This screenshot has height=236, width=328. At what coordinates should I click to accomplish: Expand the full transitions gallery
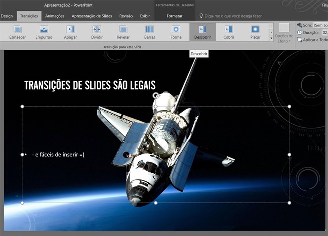click(x=271, y=39)
